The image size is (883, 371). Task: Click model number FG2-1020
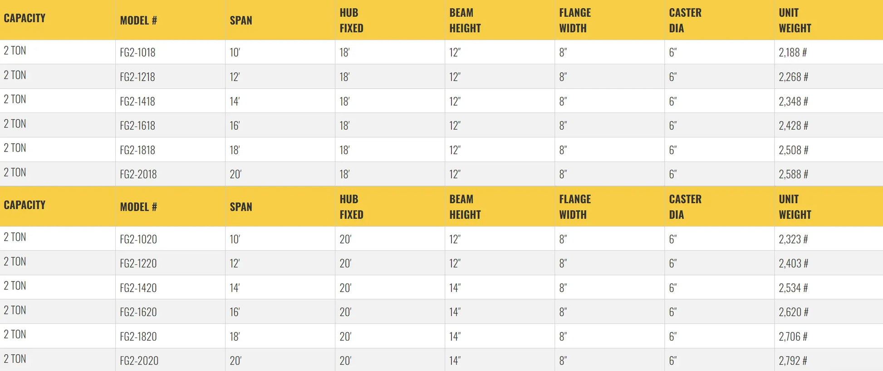[138, 239]
